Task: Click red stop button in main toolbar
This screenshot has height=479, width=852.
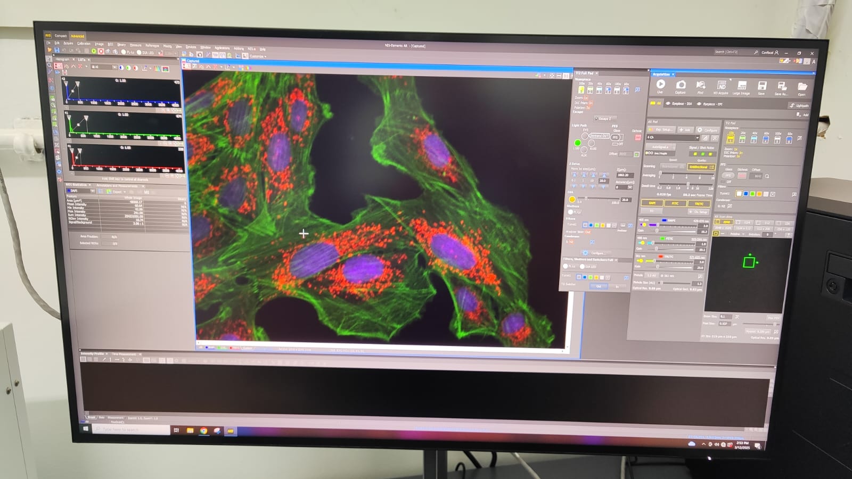Action: pos(101,51)
